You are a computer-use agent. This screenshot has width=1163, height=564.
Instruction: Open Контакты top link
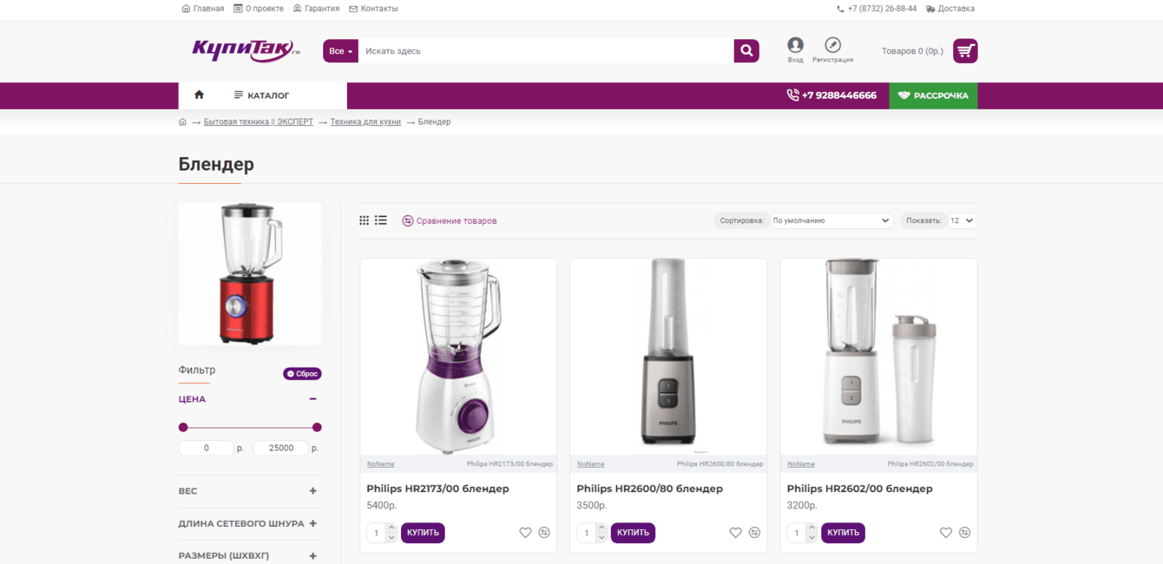click(x=373, y=9)
